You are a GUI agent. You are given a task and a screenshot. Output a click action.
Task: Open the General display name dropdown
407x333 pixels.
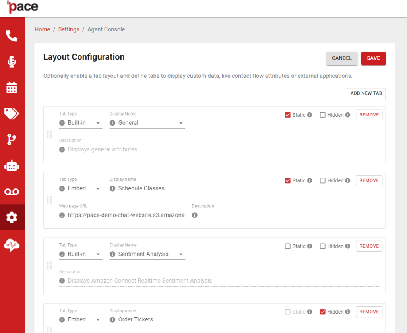[x=147, y=123]
